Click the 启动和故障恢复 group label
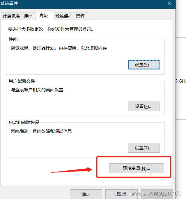The width and height of the screenshot is (186, 199). coord(24,123)
